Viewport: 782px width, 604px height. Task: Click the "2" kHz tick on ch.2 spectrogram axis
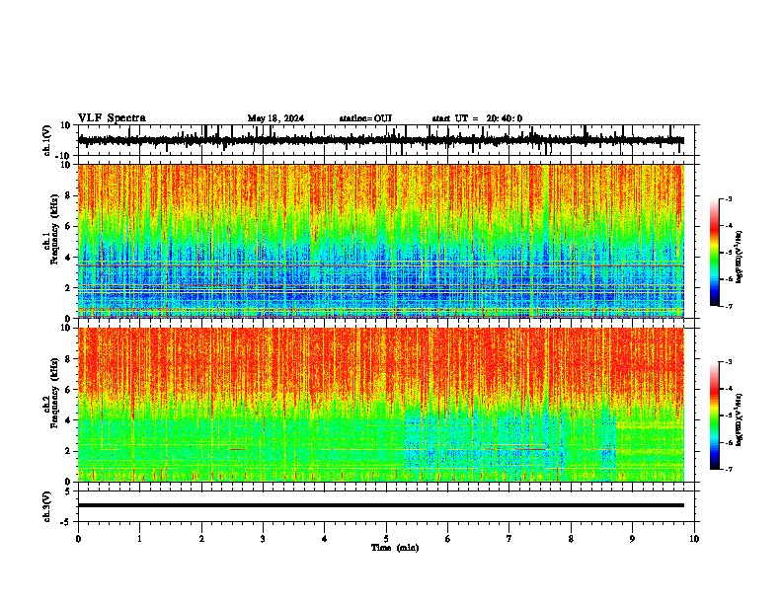tap(69, 451)
